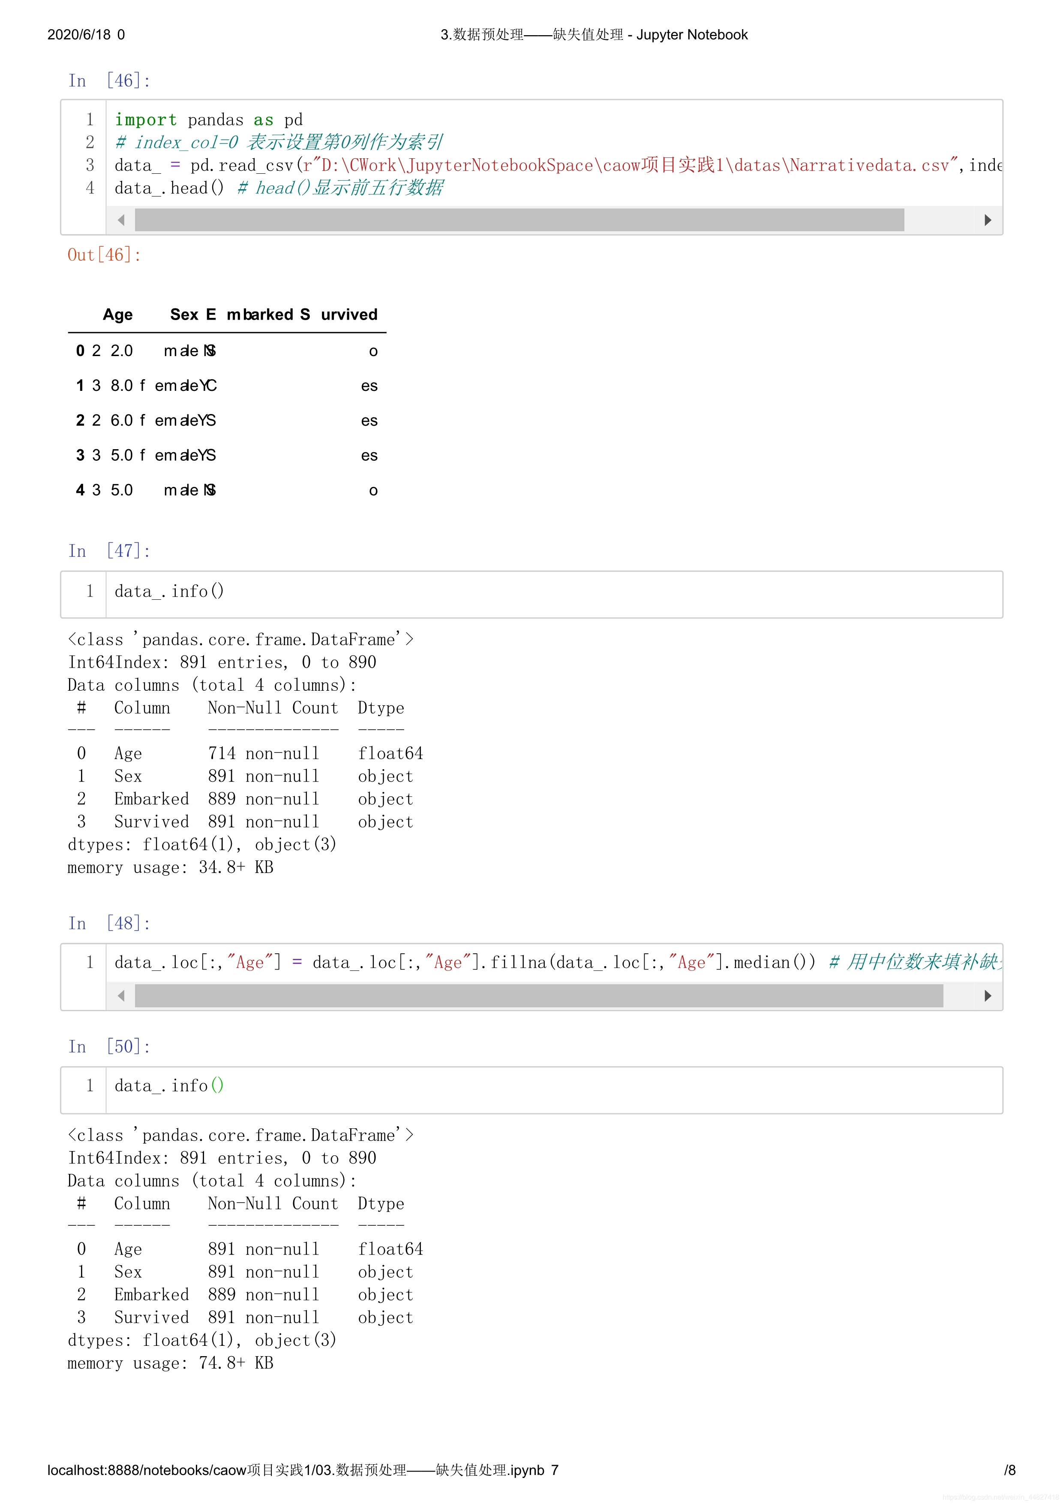Click the page title '3.数据预处理——缺失值处理 - Jupyter Notebook'
Screen dimensions: 1063x1505
[x=594, y=35]
